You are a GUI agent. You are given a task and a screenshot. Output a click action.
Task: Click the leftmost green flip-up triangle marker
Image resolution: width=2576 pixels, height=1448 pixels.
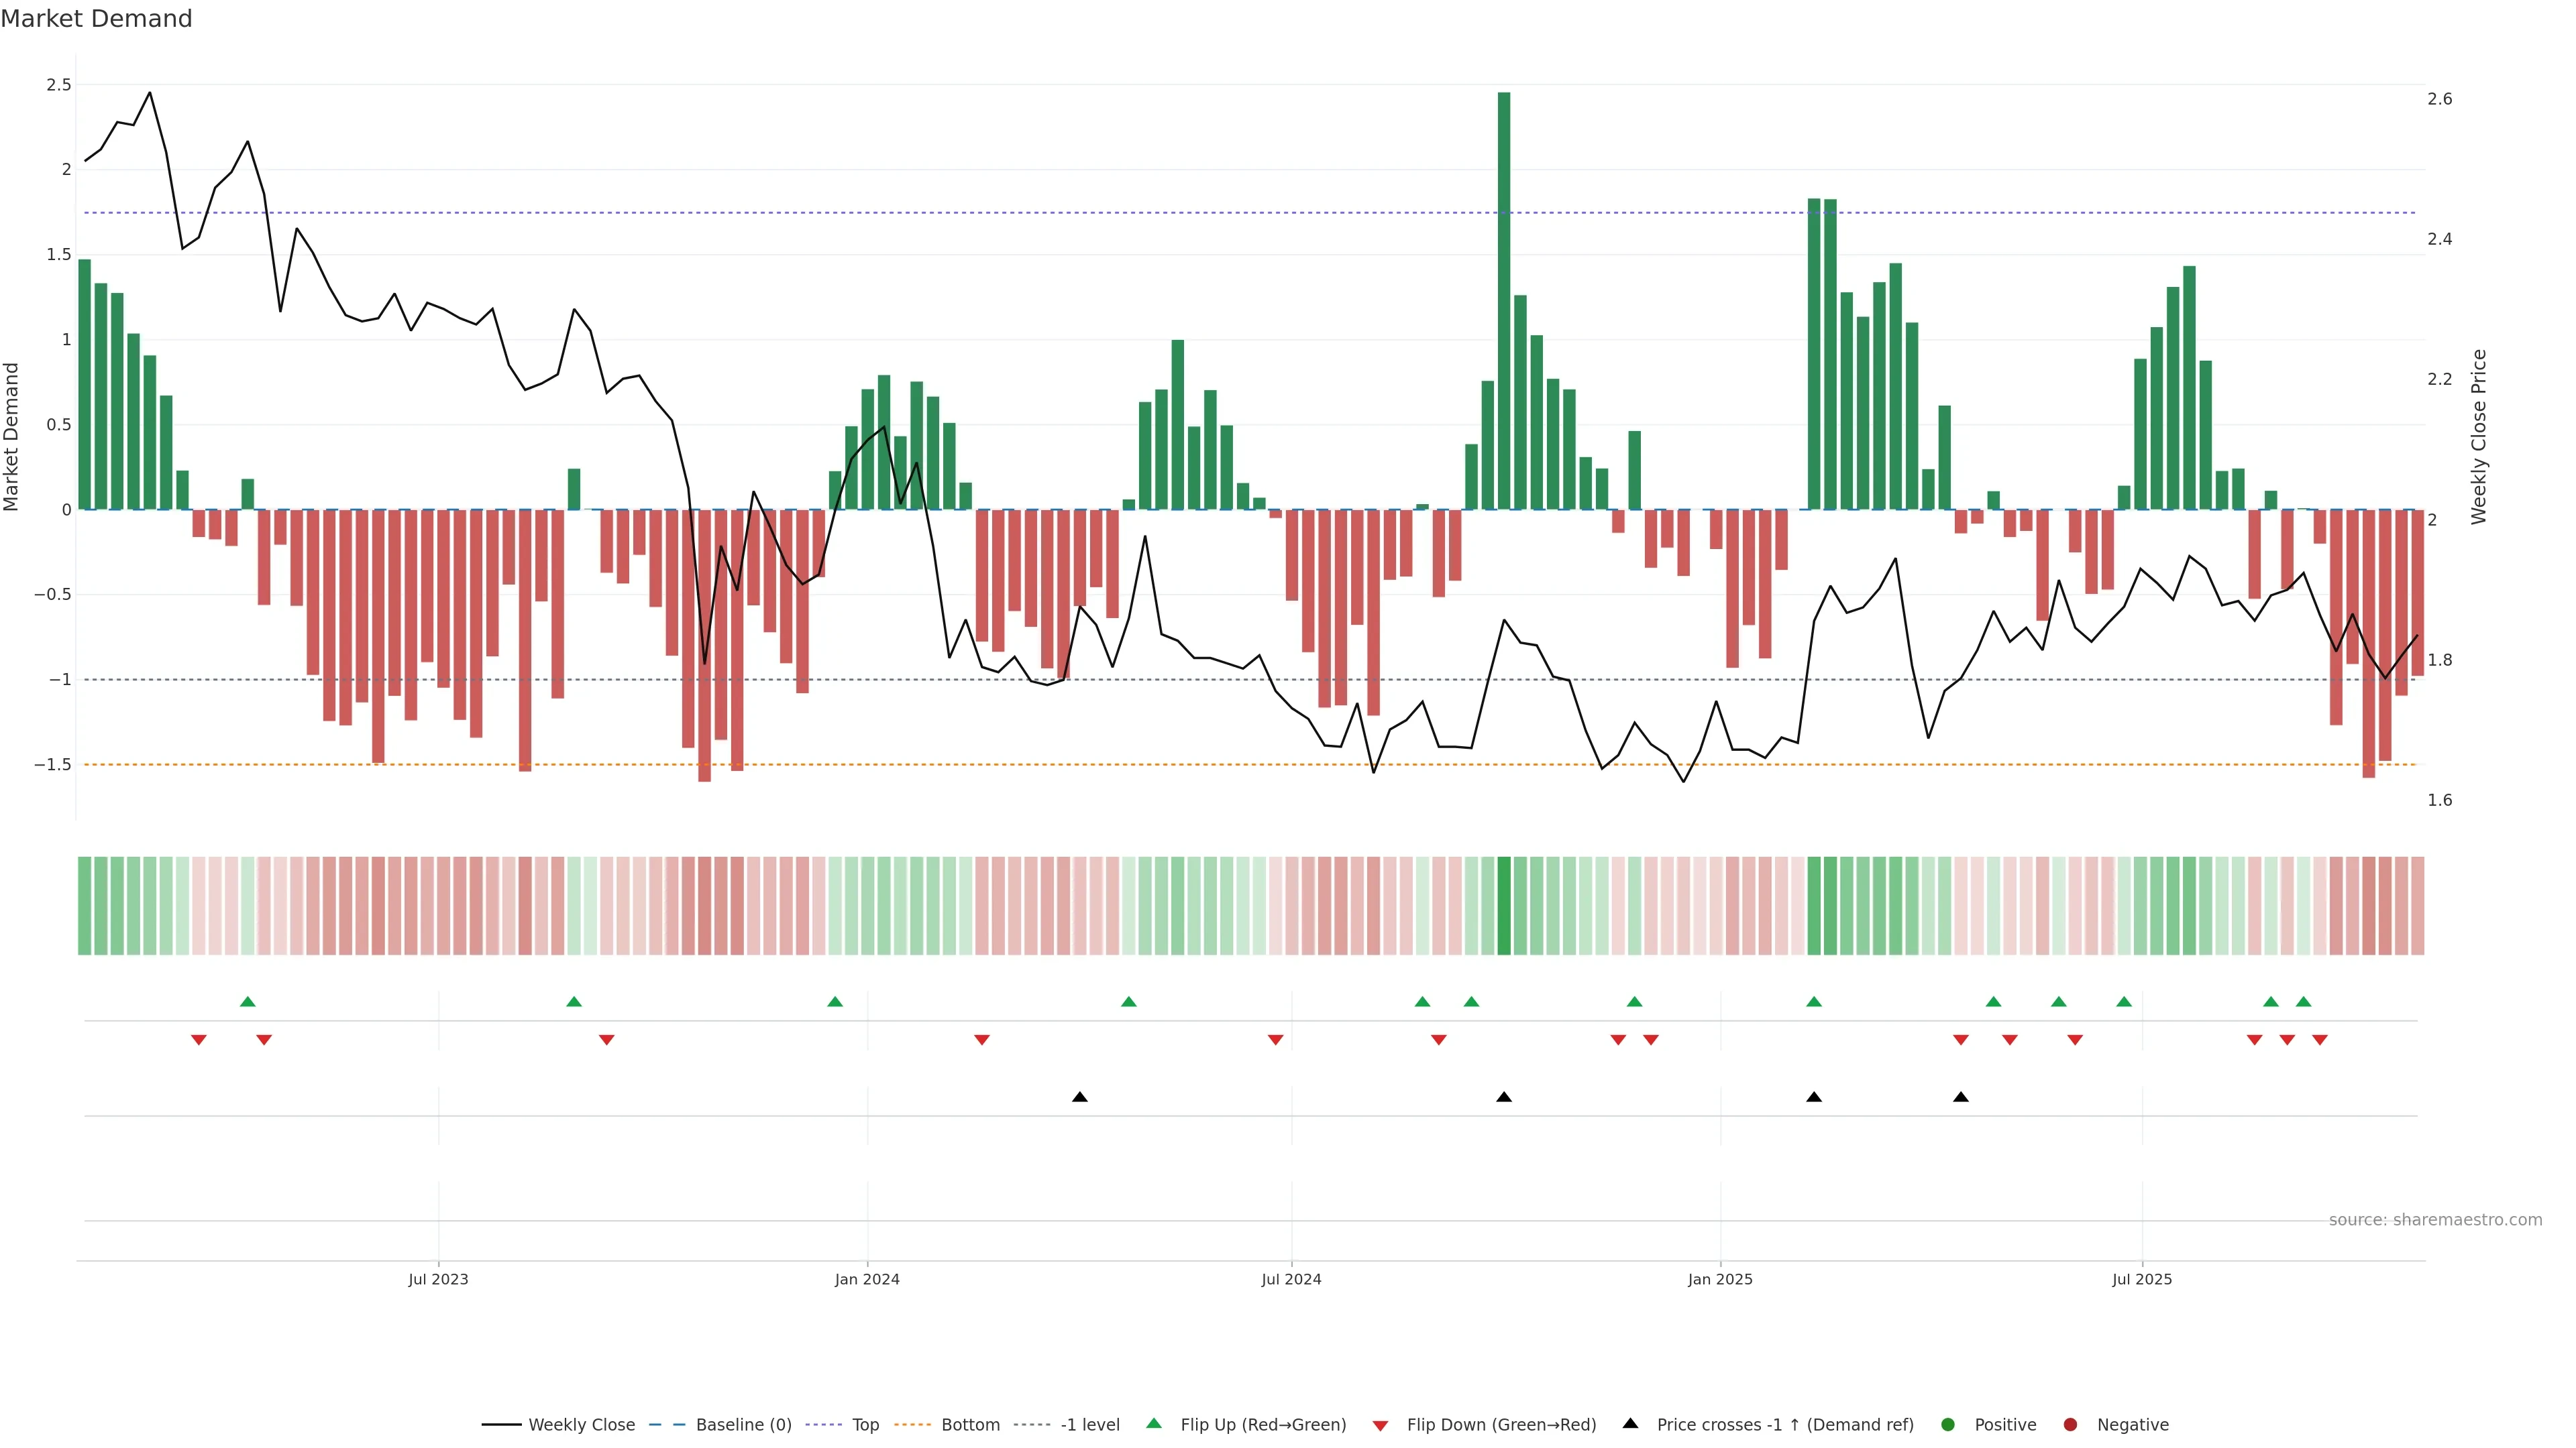[x=248, y=1002]
